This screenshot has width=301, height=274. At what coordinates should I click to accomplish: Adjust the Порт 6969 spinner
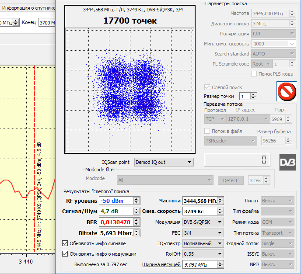[x=288, y=119]
